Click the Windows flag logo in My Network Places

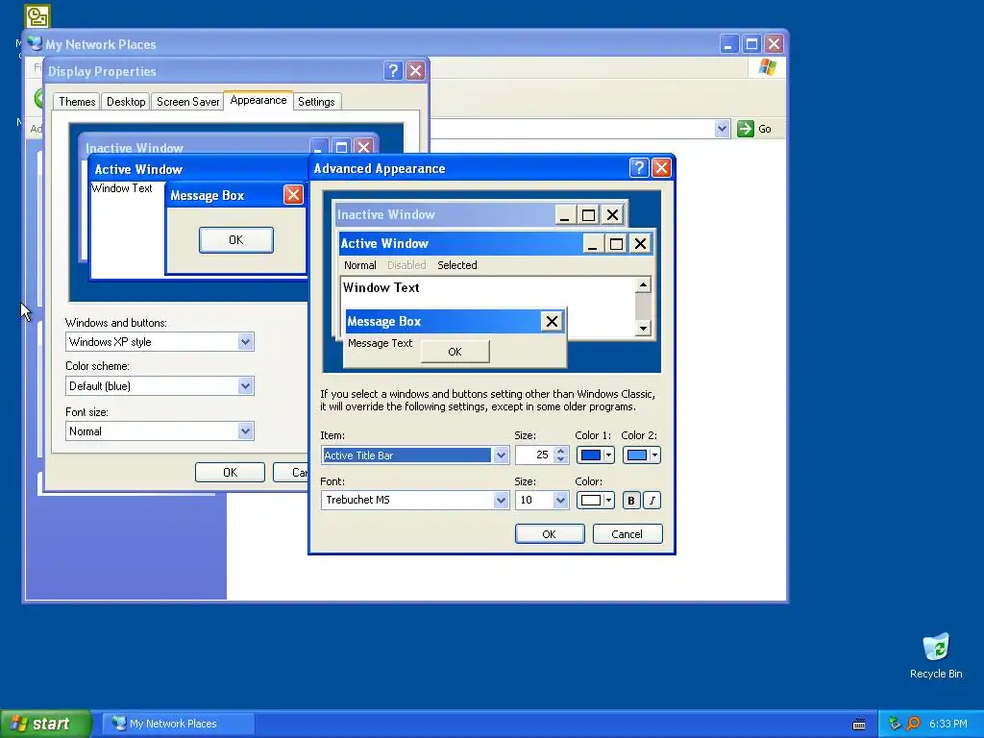[x=767, y=67]
